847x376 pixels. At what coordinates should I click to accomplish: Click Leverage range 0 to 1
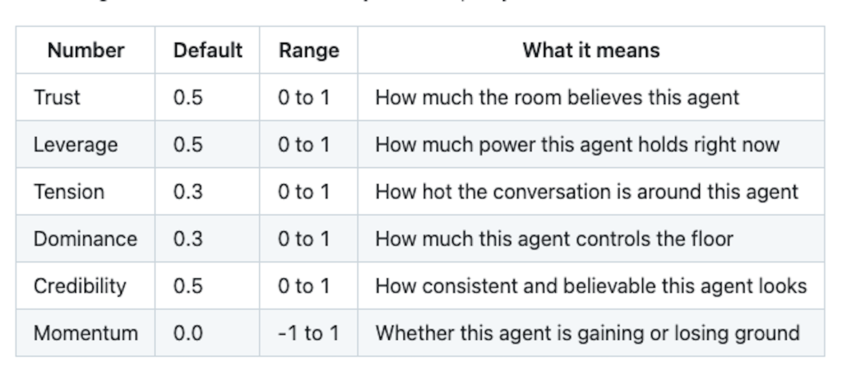point(304,145)
